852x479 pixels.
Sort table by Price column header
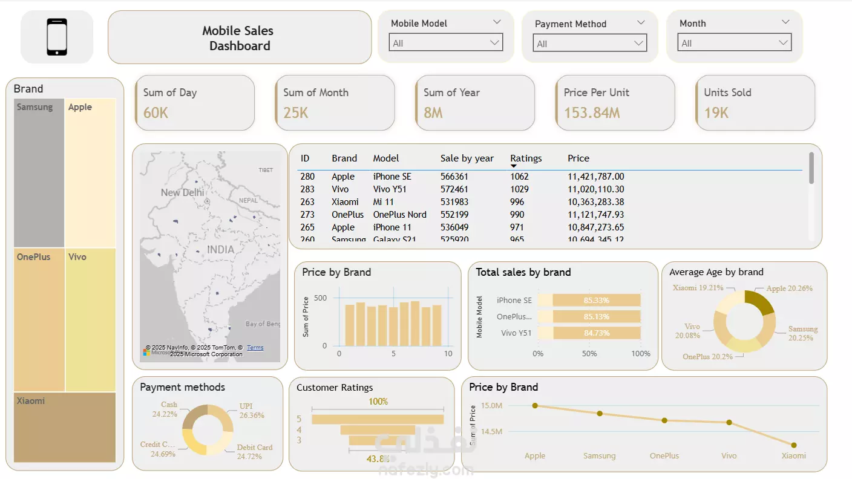click(578, 158)
